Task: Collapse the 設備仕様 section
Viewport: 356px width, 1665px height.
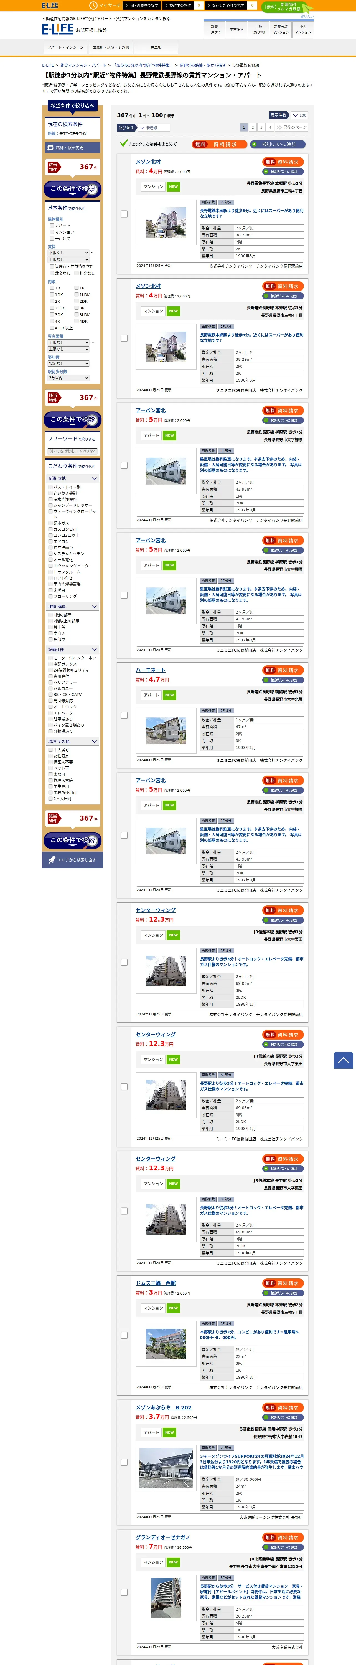Action: 72,650
